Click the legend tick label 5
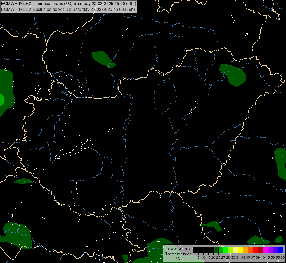The image size is (286, 263). click(198, 257)
